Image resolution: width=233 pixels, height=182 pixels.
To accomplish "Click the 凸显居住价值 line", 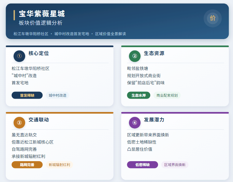I will (139, 149).
